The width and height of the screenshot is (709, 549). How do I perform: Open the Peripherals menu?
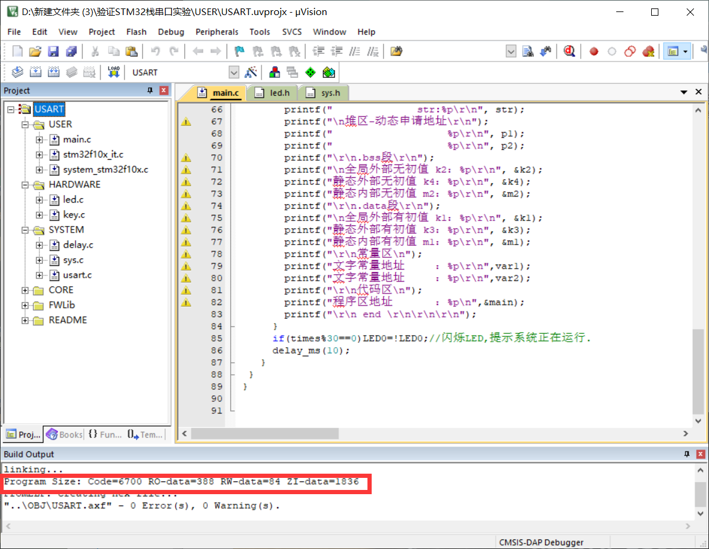(x=217, y=32)
